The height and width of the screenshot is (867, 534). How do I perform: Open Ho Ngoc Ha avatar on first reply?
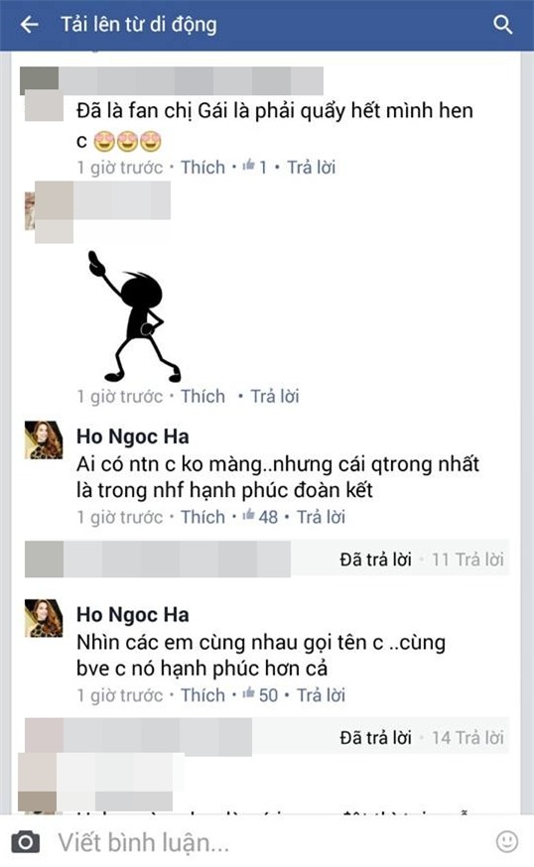pos(44,439)
